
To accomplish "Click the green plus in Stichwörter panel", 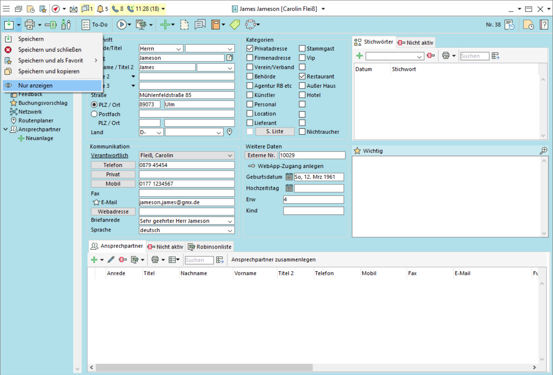I will [x=359, y=56].
